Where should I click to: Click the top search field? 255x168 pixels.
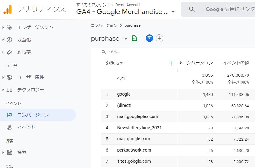click(218, 9)
